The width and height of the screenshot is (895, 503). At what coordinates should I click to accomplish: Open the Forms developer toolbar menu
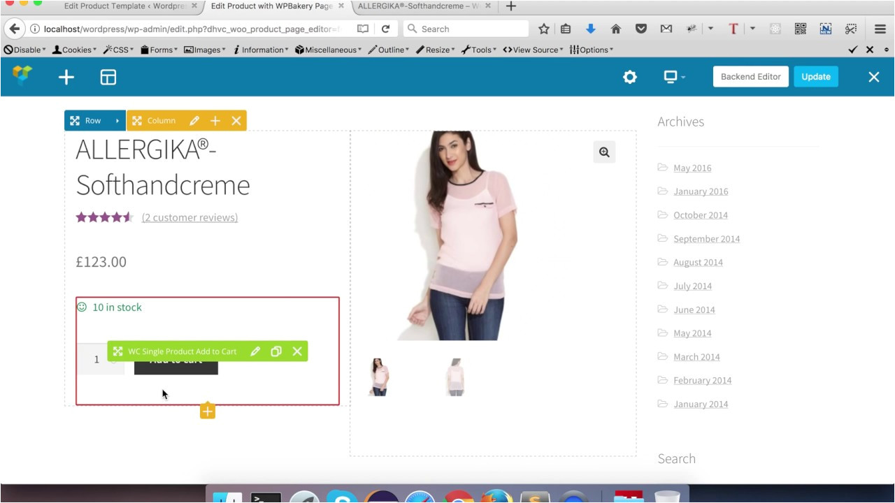pyautogui.click(x=159, y=50)
